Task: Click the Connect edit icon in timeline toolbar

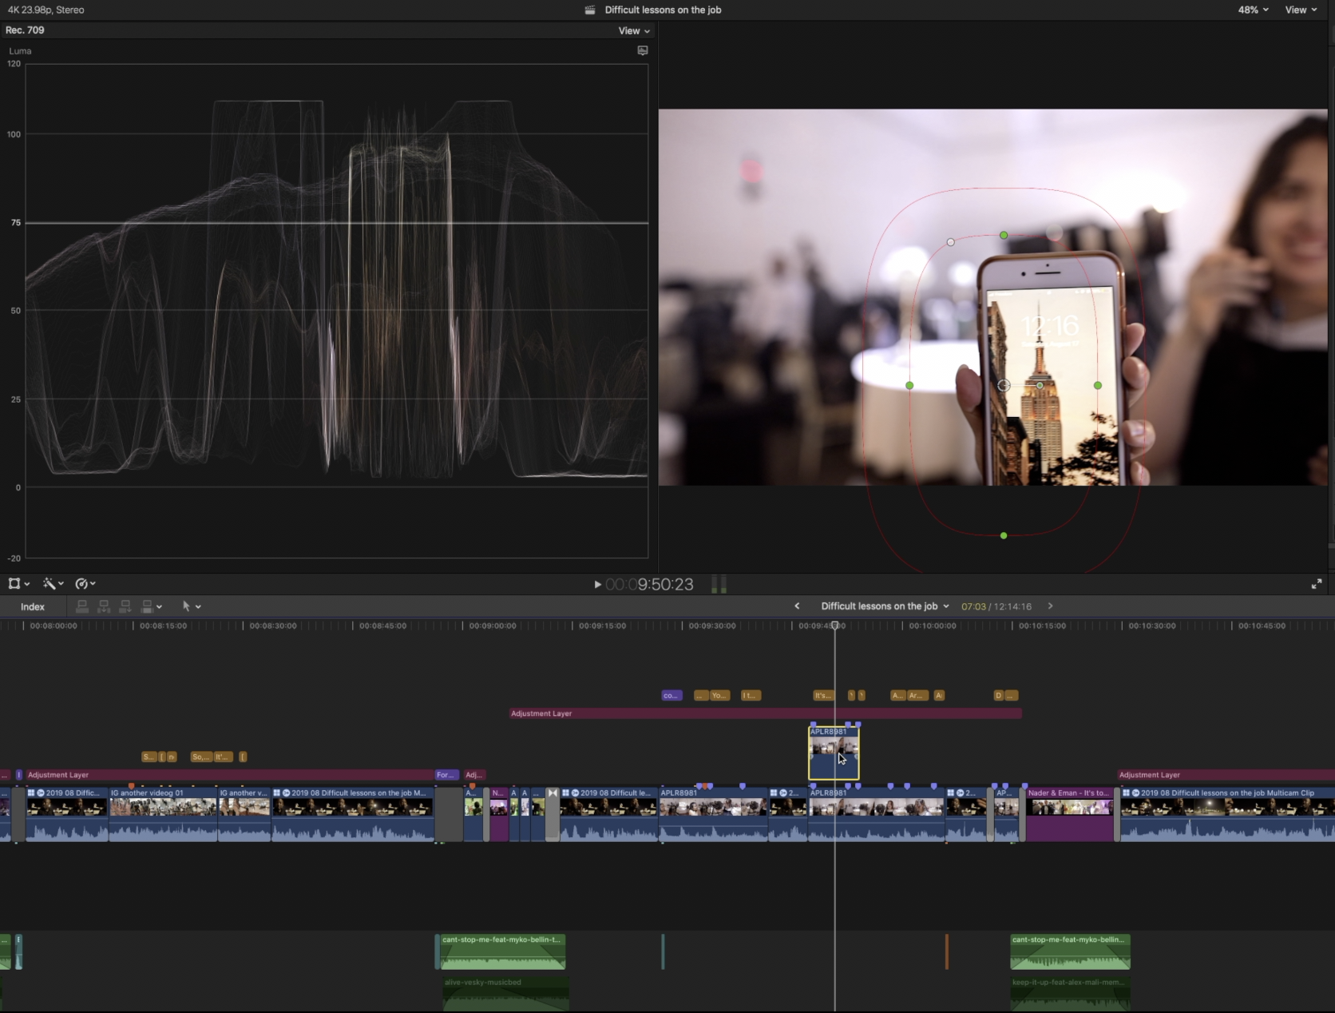Action: tap(82, 606)
